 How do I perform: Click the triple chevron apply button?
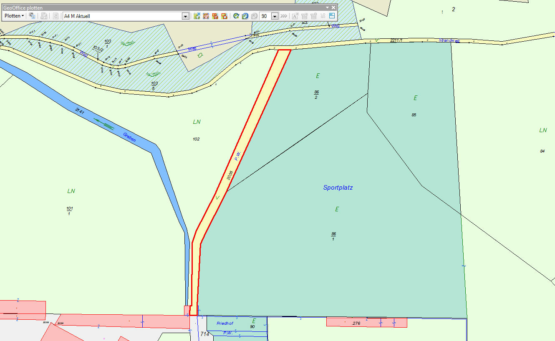click(284, 16)
